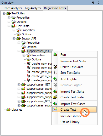Viewport: 103px width, 136px height.
Task: Expand the supportcases_GET test suite
Action: pos(19,84)
